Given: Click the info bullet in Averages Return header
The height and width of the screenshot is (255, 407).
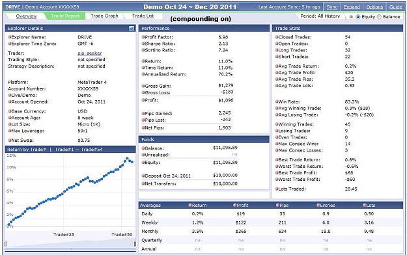Looking at the screenshot, I should (x=190, y=205).
